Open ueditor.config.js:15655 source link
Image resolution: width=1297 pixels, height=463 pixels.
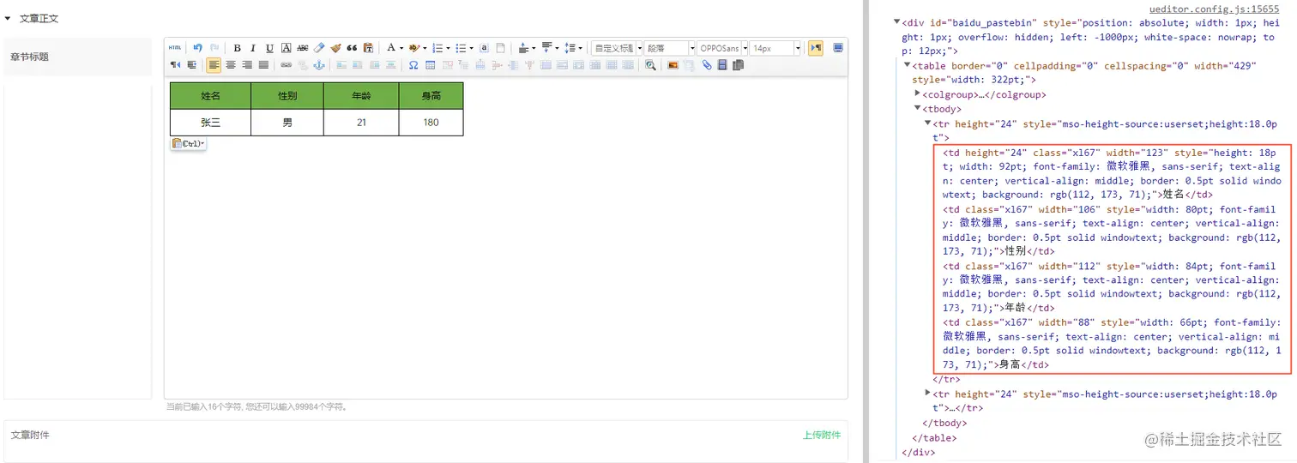point(1214,9)
